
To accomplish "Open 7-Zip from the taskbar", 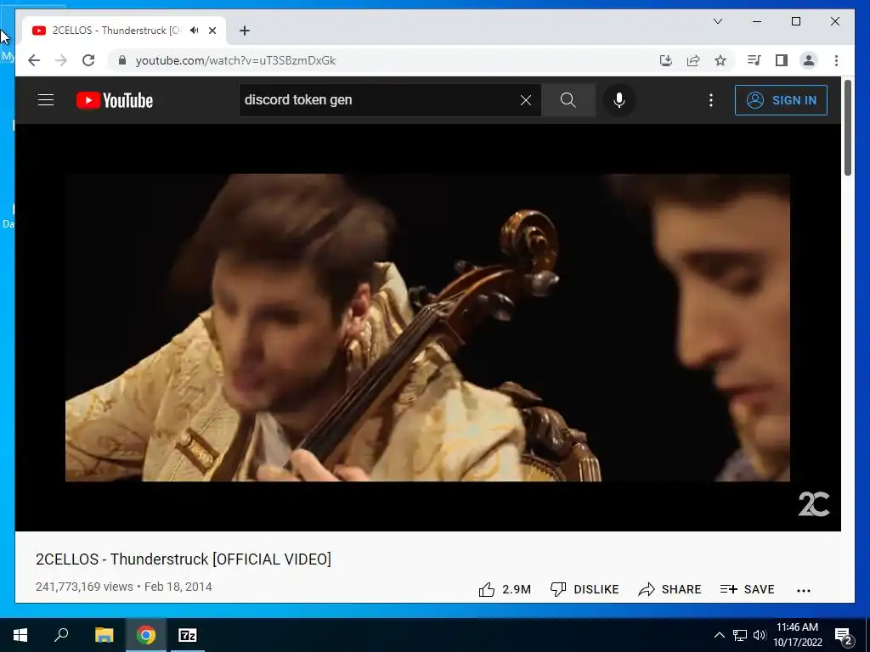I will [x=188, y=635].
